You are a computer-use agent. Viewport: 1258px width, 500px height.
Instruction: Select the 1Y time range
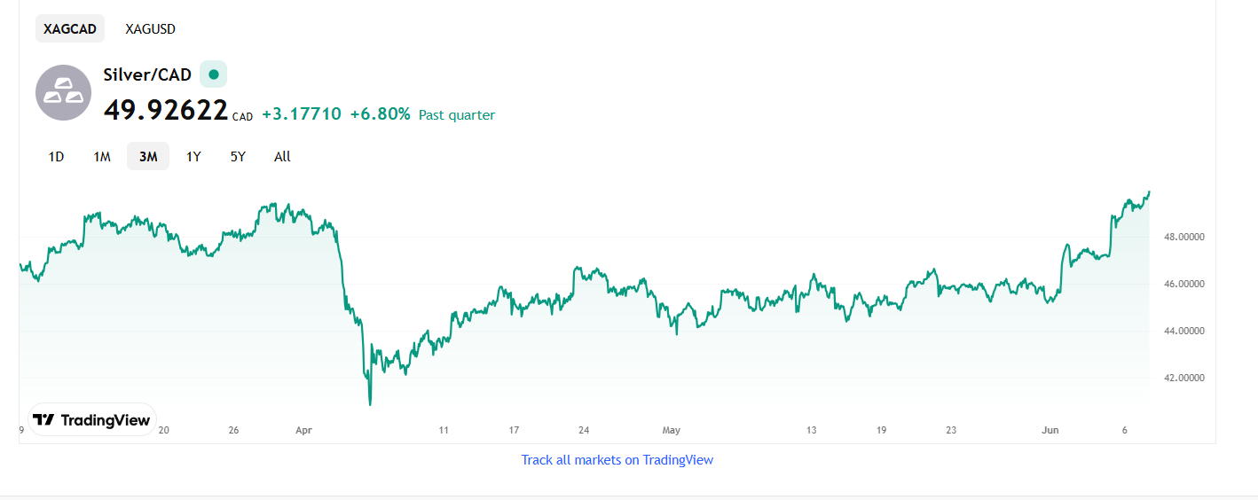(x=193, y=157)
